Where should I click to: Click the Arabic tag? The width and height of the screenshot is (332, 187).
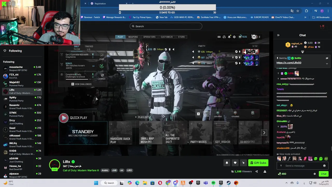coord(105,170)
